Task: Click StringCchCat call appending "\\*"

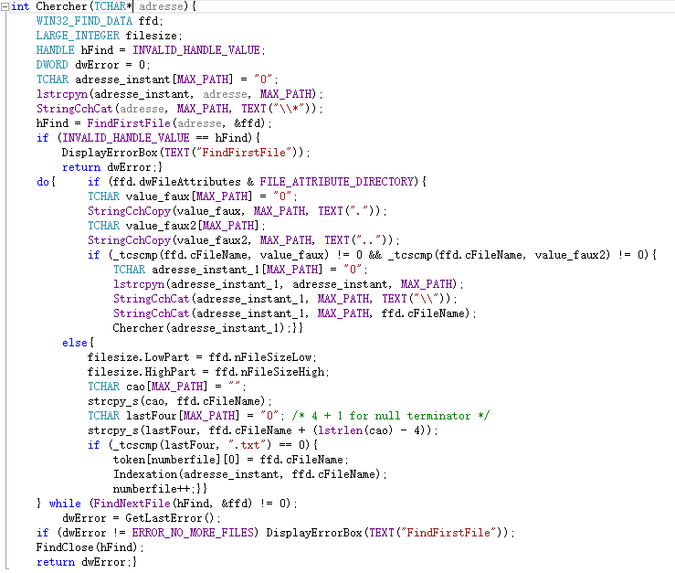Action: 180,109
